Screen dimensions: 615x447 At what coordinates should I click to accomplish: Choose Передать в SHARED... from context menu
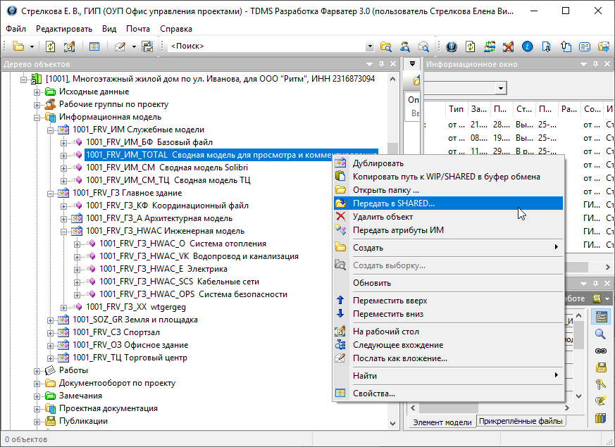[x=394, y=203]
